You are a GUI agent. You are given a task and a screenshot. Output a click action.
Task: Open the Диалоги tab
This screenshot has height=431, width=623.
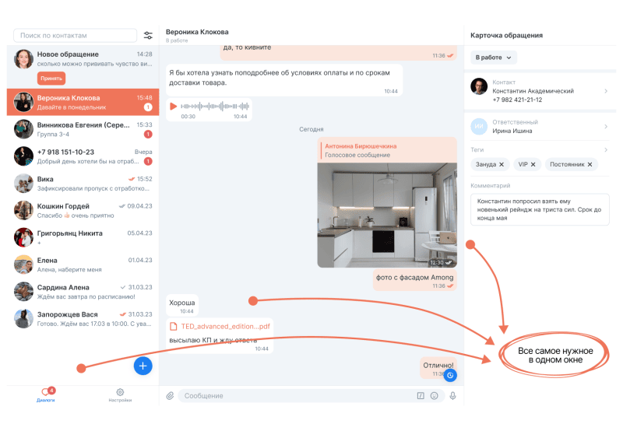pyautogui.click(x=46, y=395)
